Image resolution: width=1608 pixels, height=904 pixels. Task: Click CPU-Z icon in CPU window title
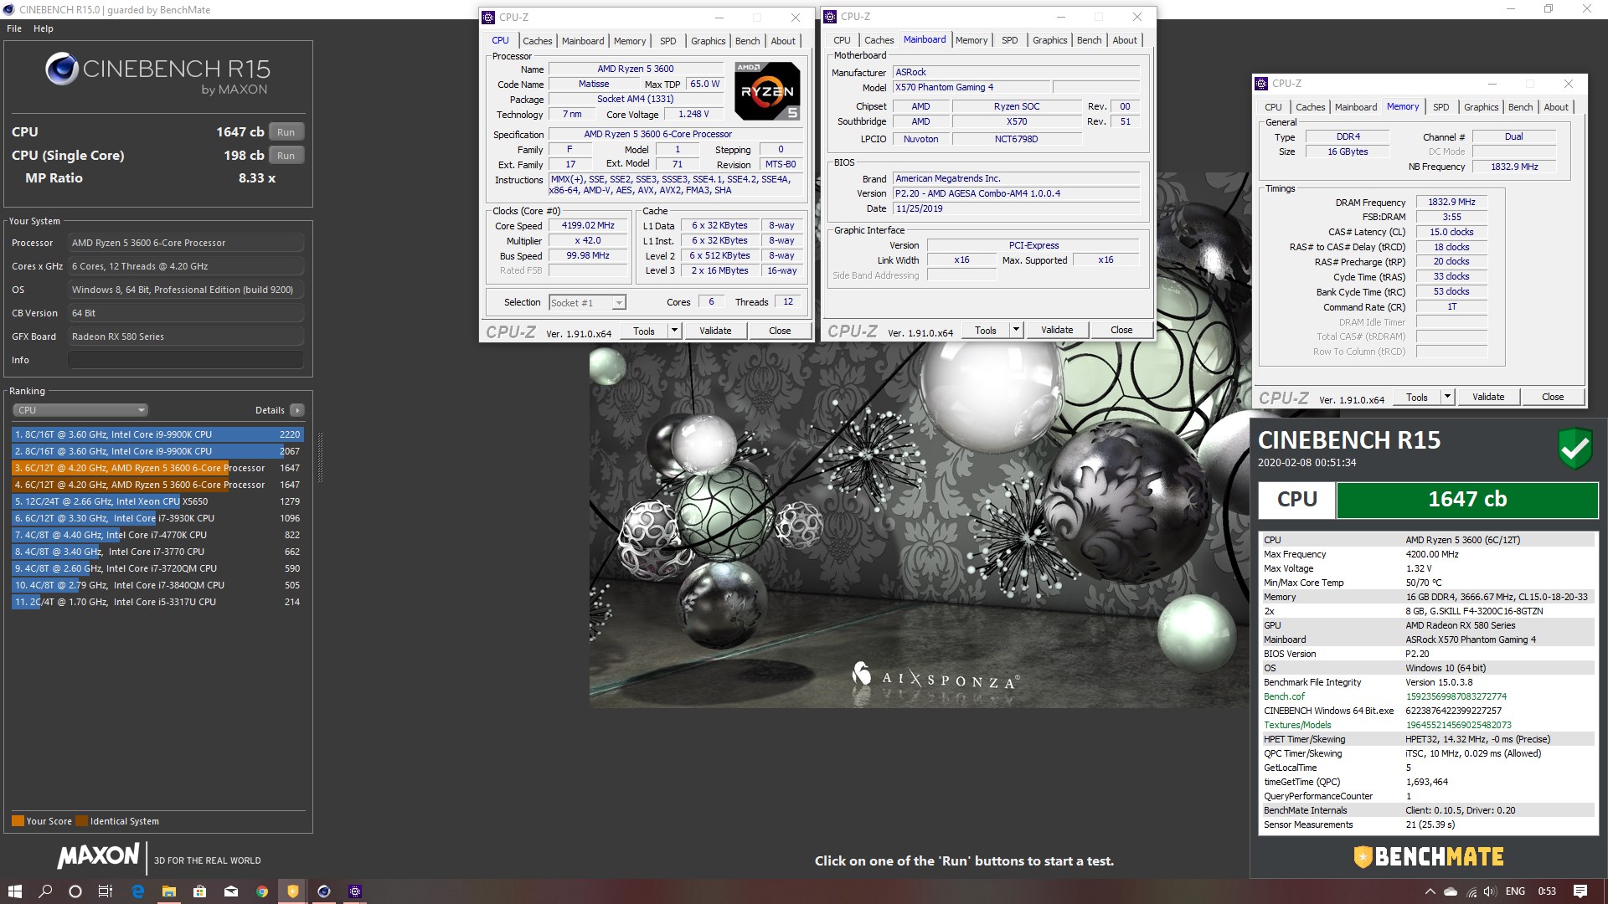click(489, 18)
